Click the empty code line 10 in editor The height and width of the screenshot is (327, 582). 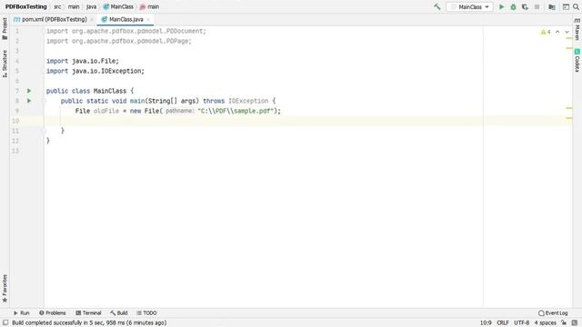(x=308, y=121)
